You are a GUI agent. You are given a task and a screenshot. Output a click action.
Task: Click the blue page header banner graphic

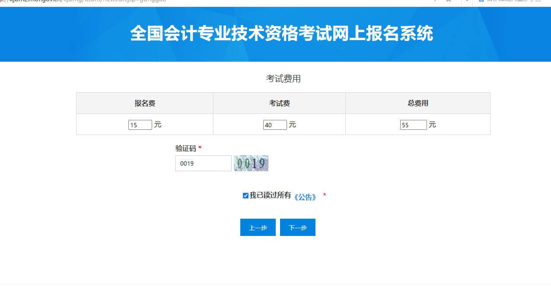point(275,35)
